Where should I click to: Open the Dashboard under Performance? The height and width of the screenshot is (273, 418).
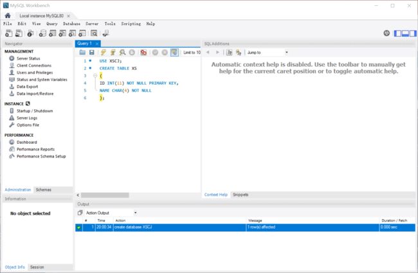26,142
